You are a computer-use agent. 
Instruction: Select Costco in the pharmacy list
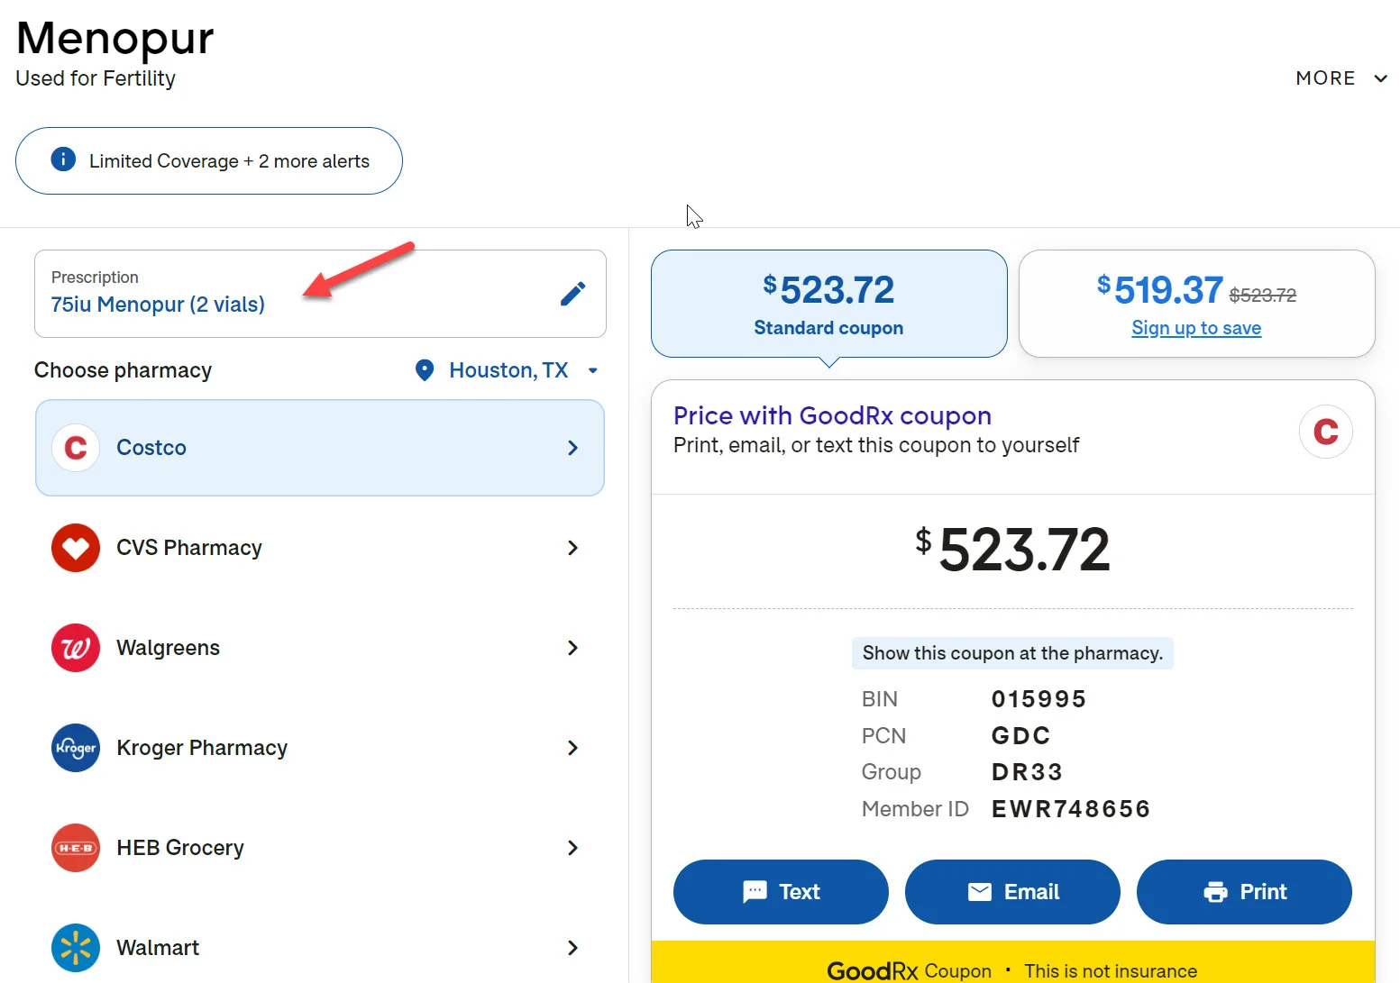coord(320,448)
